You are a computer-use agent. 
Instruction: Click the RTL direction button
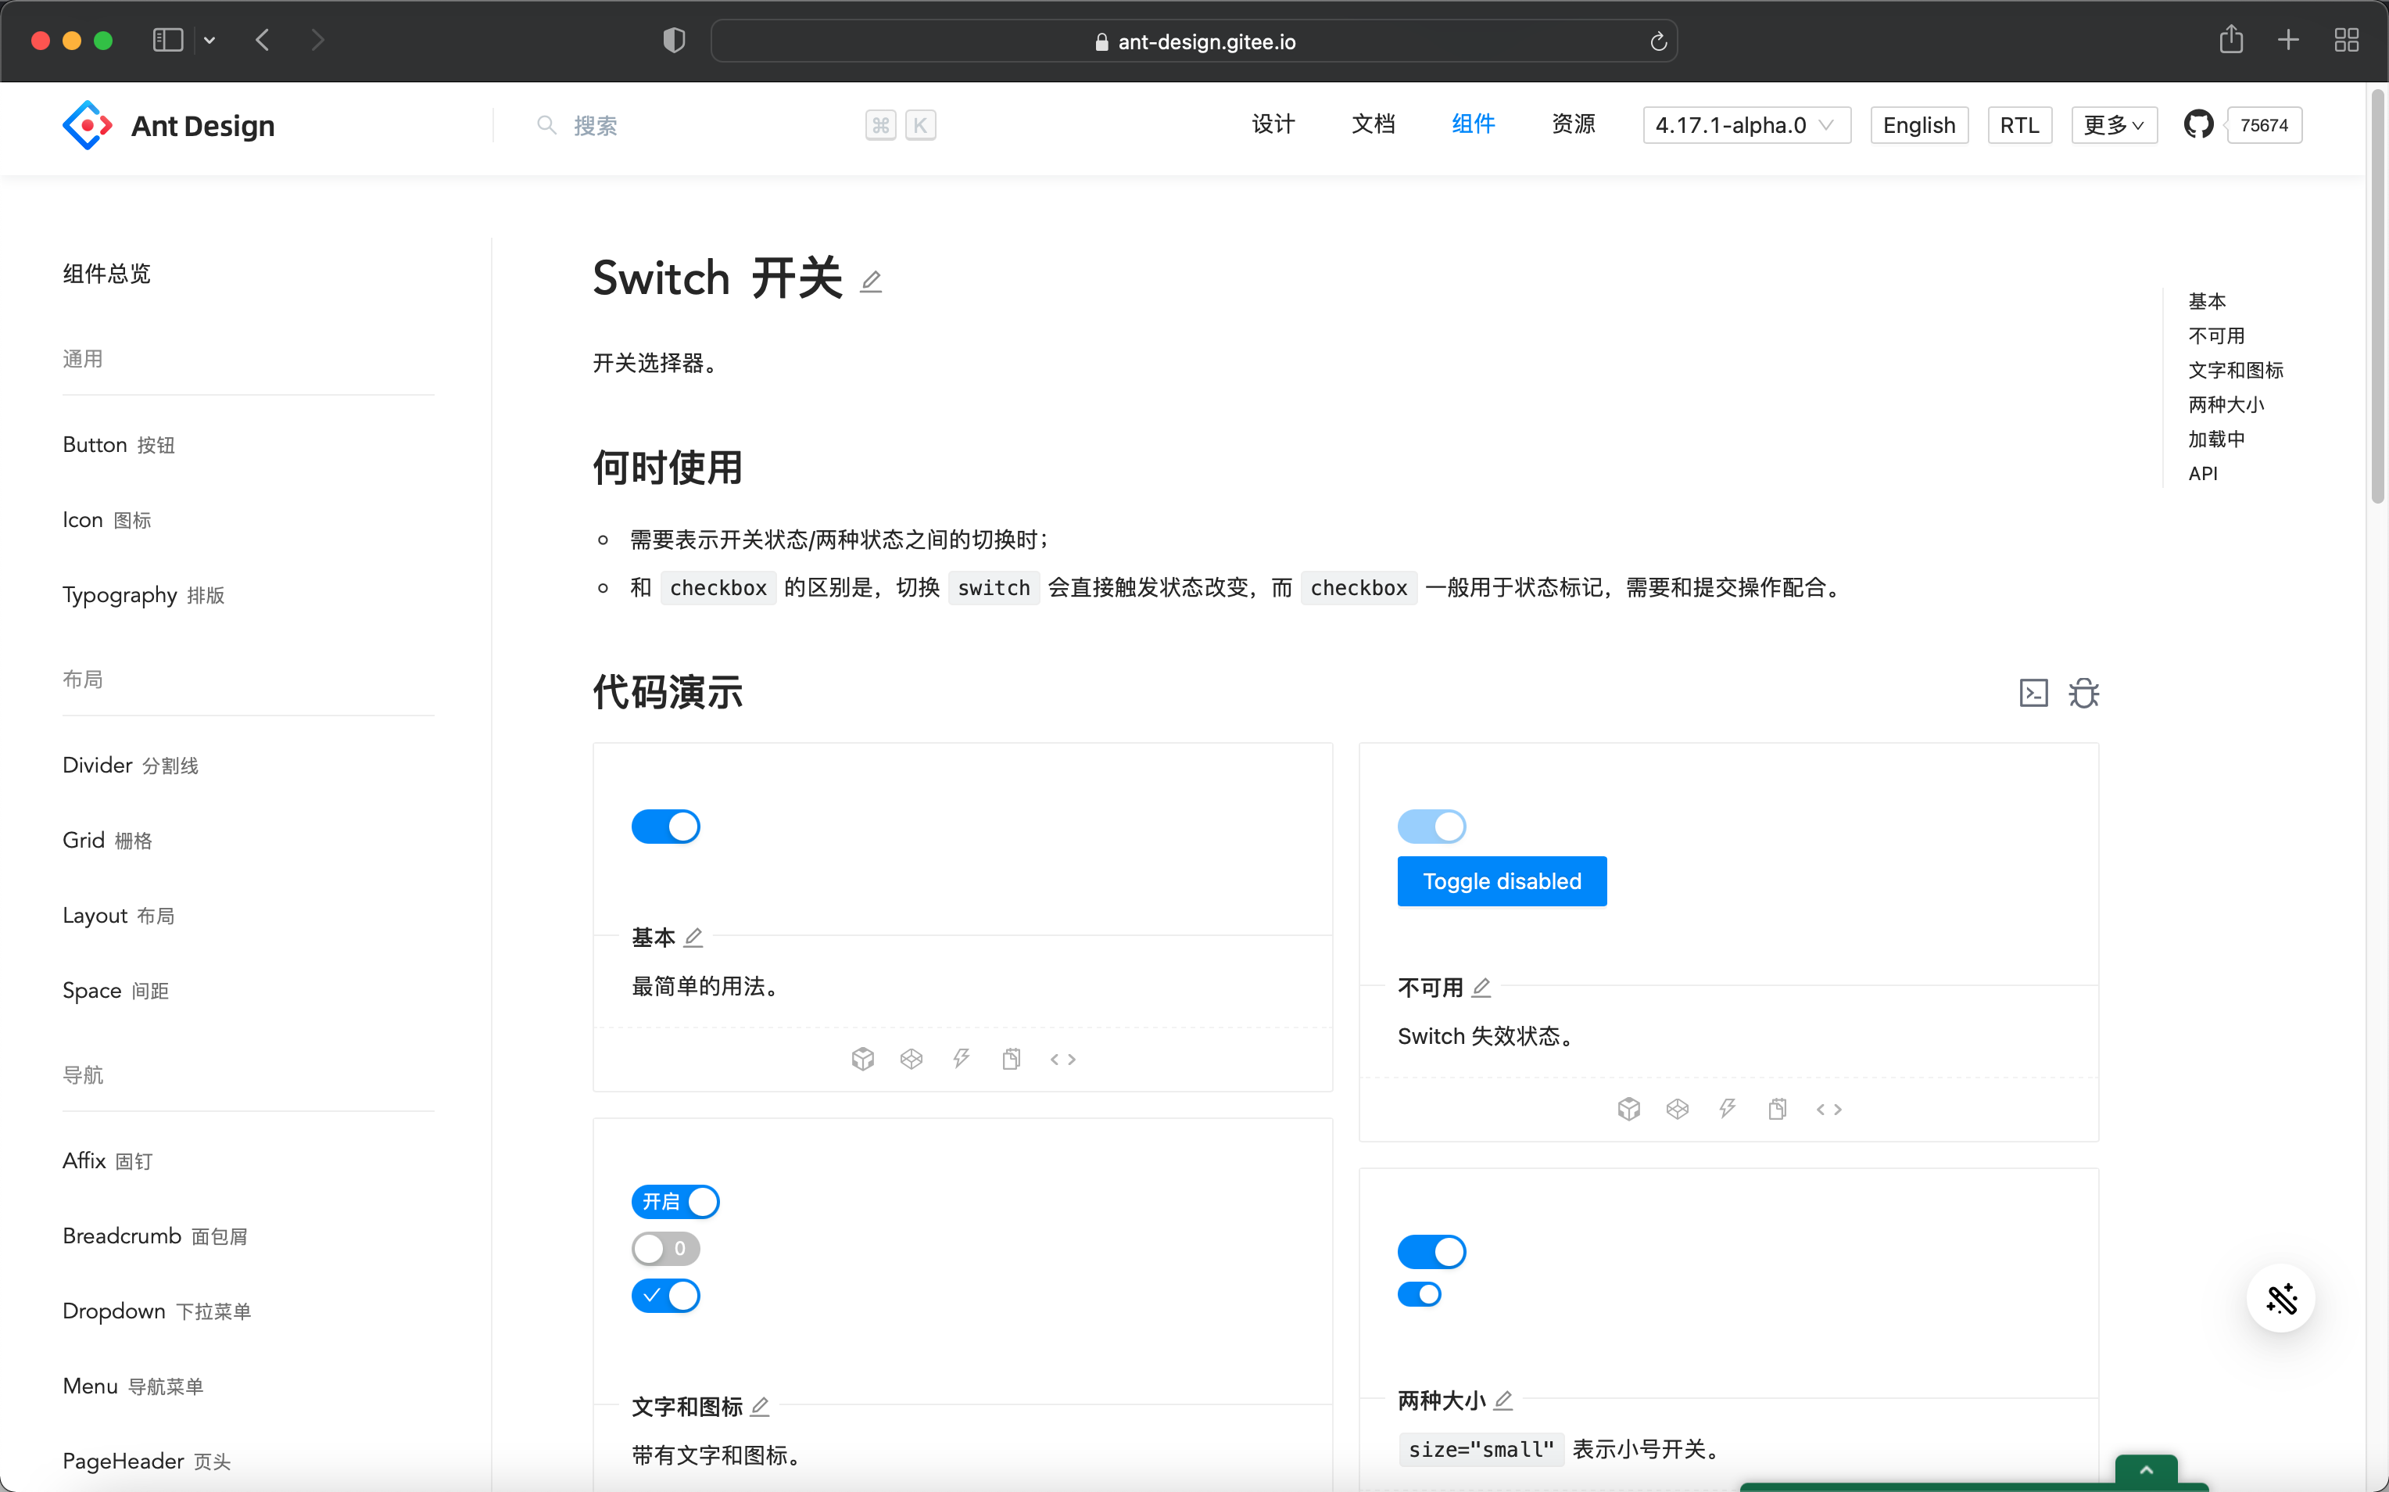click(2019, 125)
